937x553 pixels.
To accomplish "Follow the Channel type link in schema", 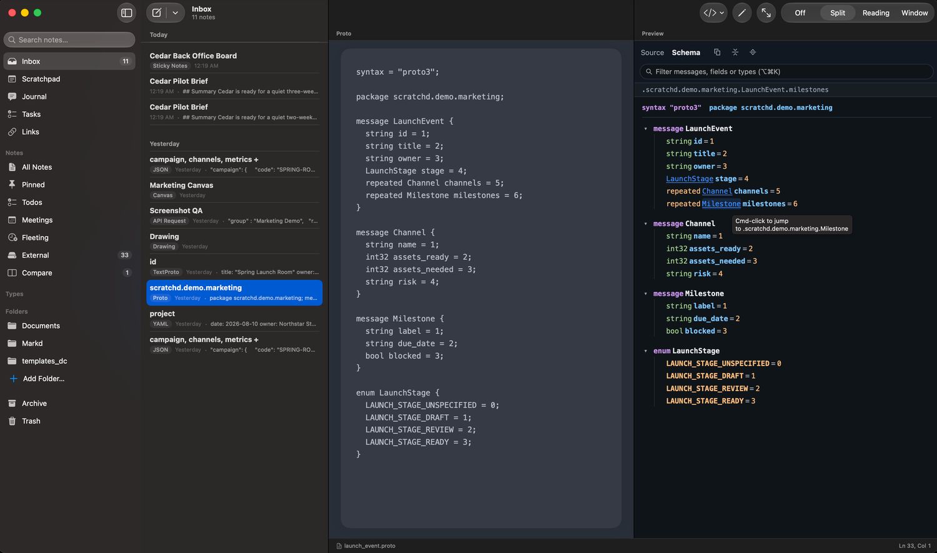I will pos(717,191).
